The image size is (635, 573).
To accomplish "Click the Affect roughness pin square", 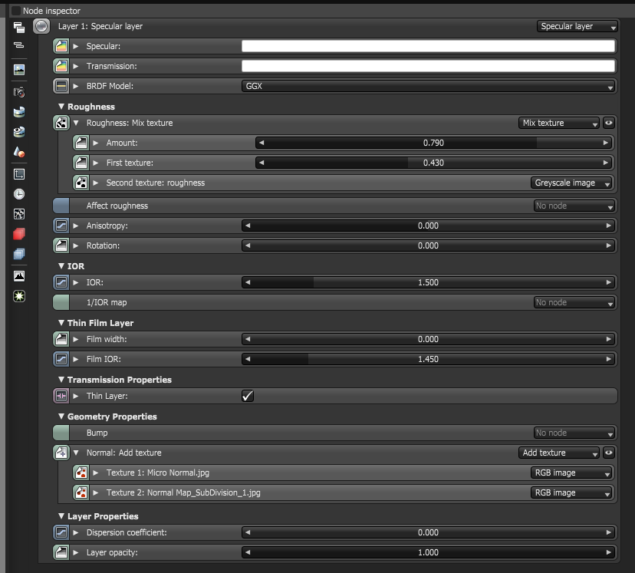I will tap(61, 206).
